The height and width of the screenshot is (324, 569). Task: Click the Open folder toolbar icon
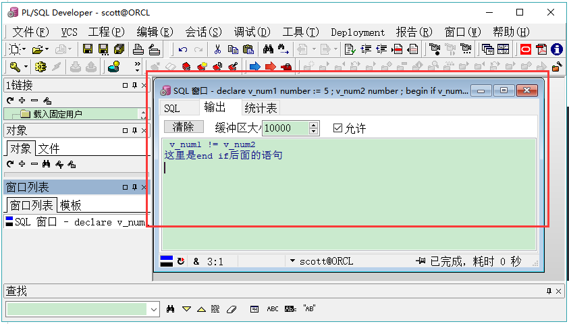(38, 49)
